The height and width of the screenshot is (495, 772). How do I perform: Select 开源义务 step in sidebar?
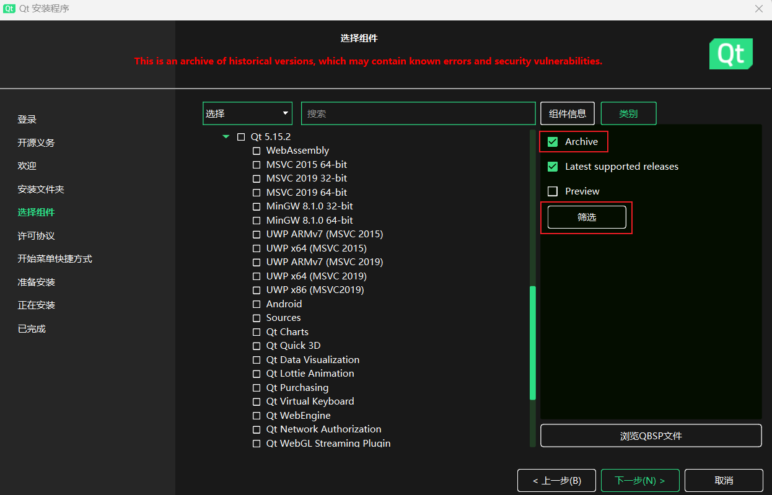pos(36,142)
